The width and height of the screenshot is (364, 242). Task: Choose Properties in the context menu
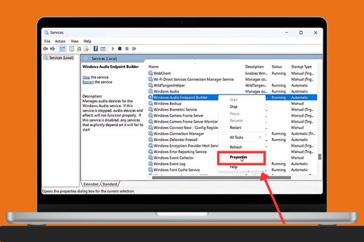click(238, 157)
